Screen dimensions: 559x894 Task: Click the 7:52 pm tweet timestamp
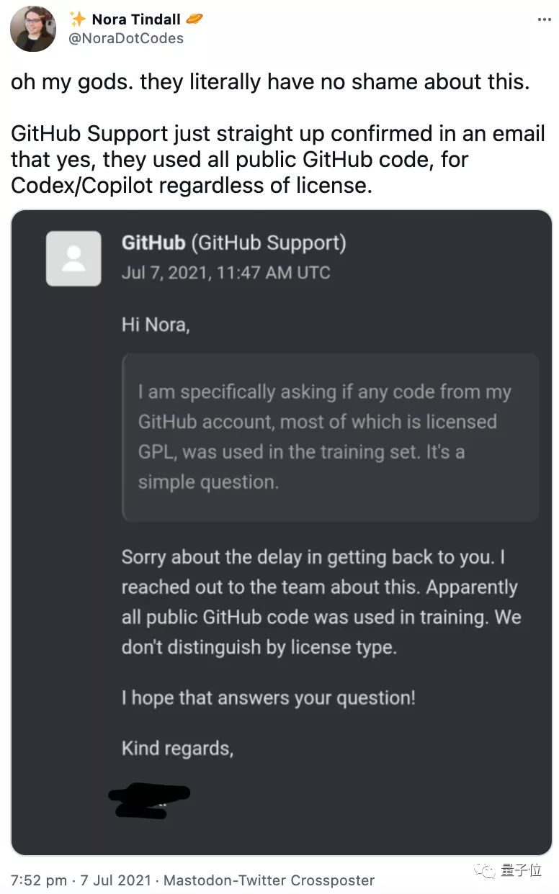point(40,880)
